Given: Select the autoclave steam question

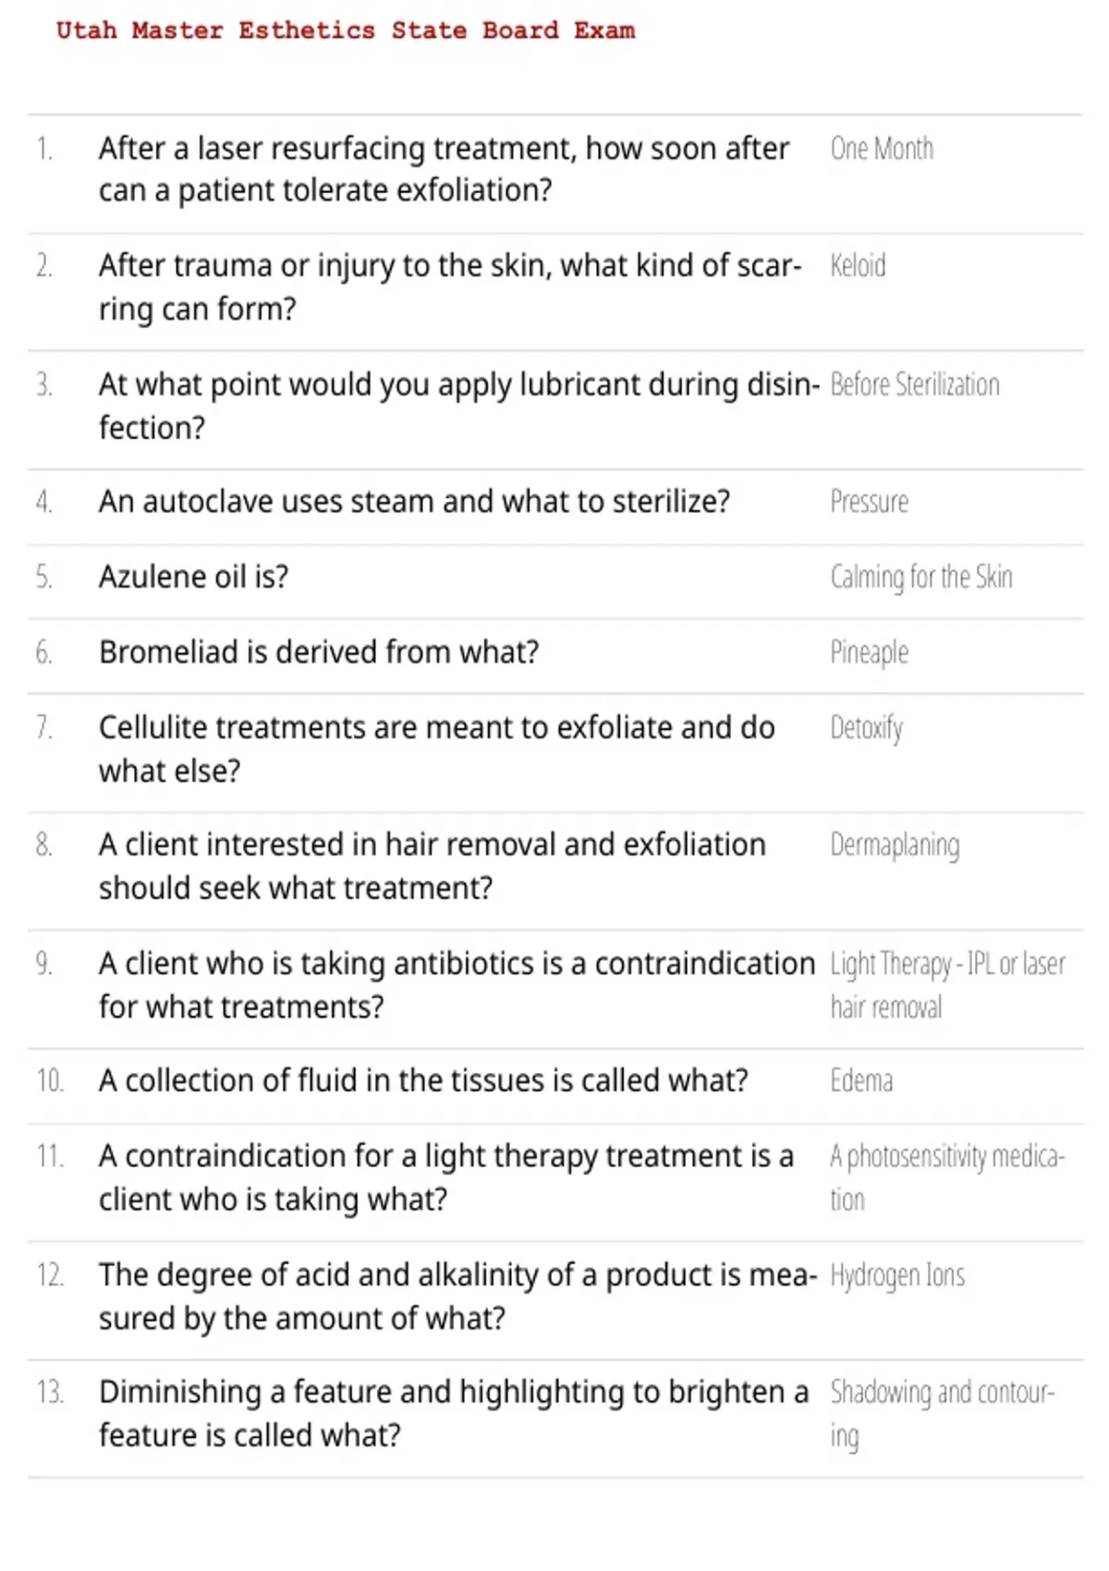Looking at the screenshot, I should [414, 502].
